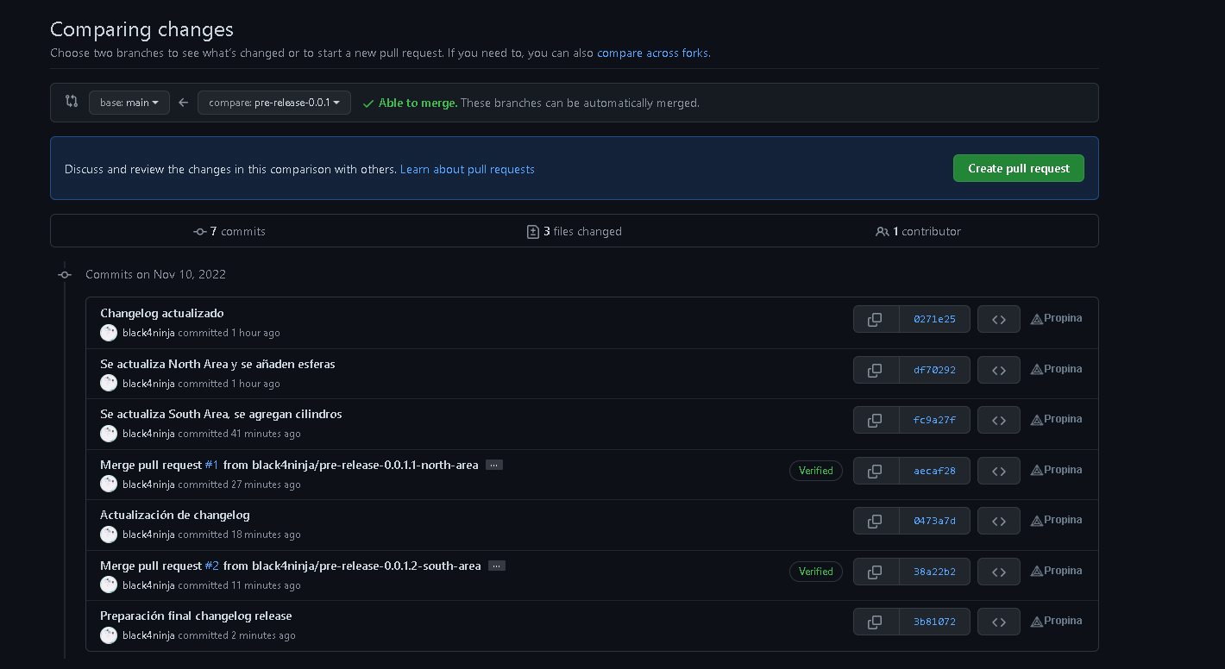
Task: Click the Verified badge on commit aecaf28
Action: 815,471
